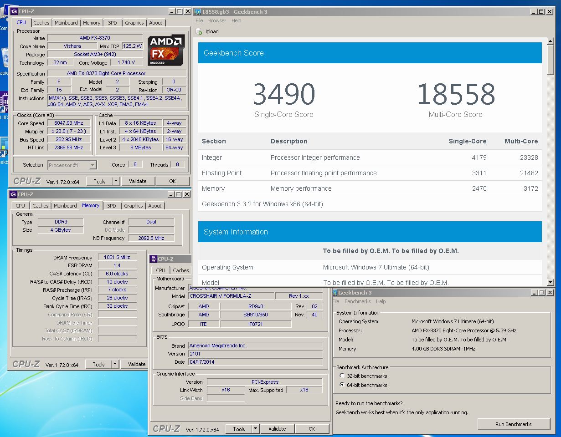
Task: Click OK in top CPU-Z window
Action: click(172, 181)
